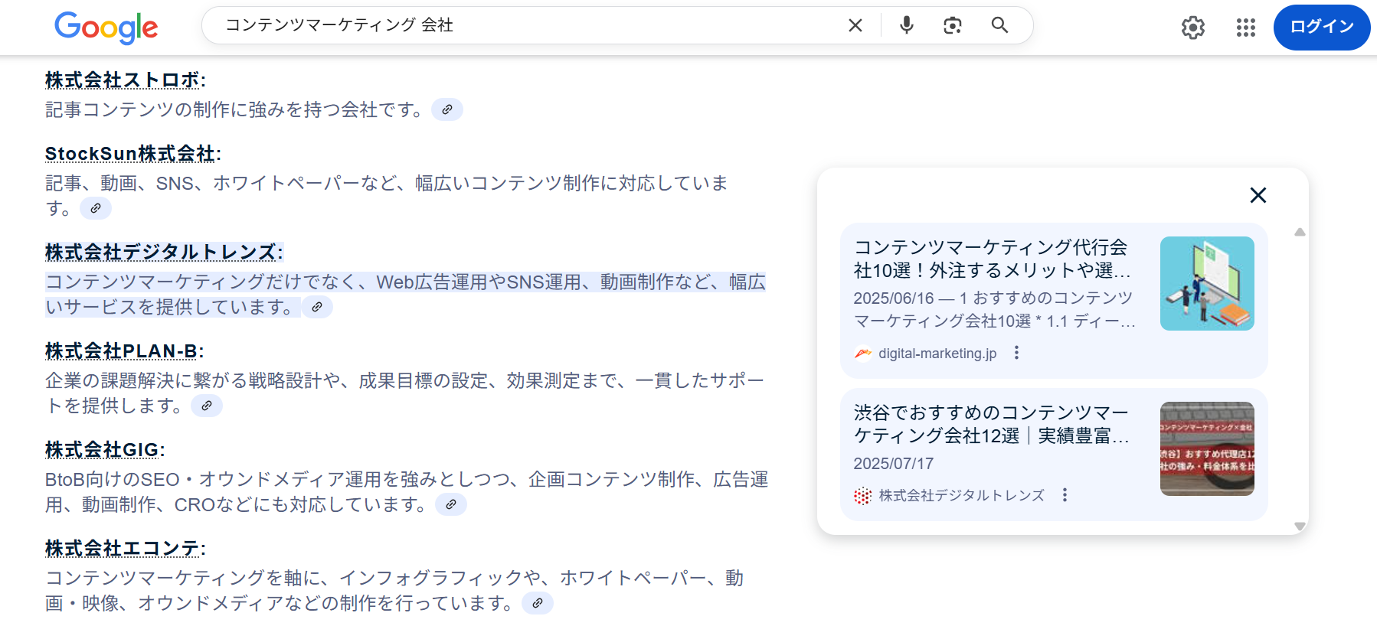Click the digital-marketing.jp source label
This screenshot has height=639, width=1377.
(937, 354)
